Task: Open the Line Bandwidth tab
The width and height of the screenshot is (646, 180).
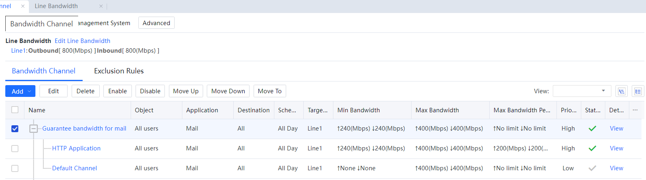Action: point(56,6)
